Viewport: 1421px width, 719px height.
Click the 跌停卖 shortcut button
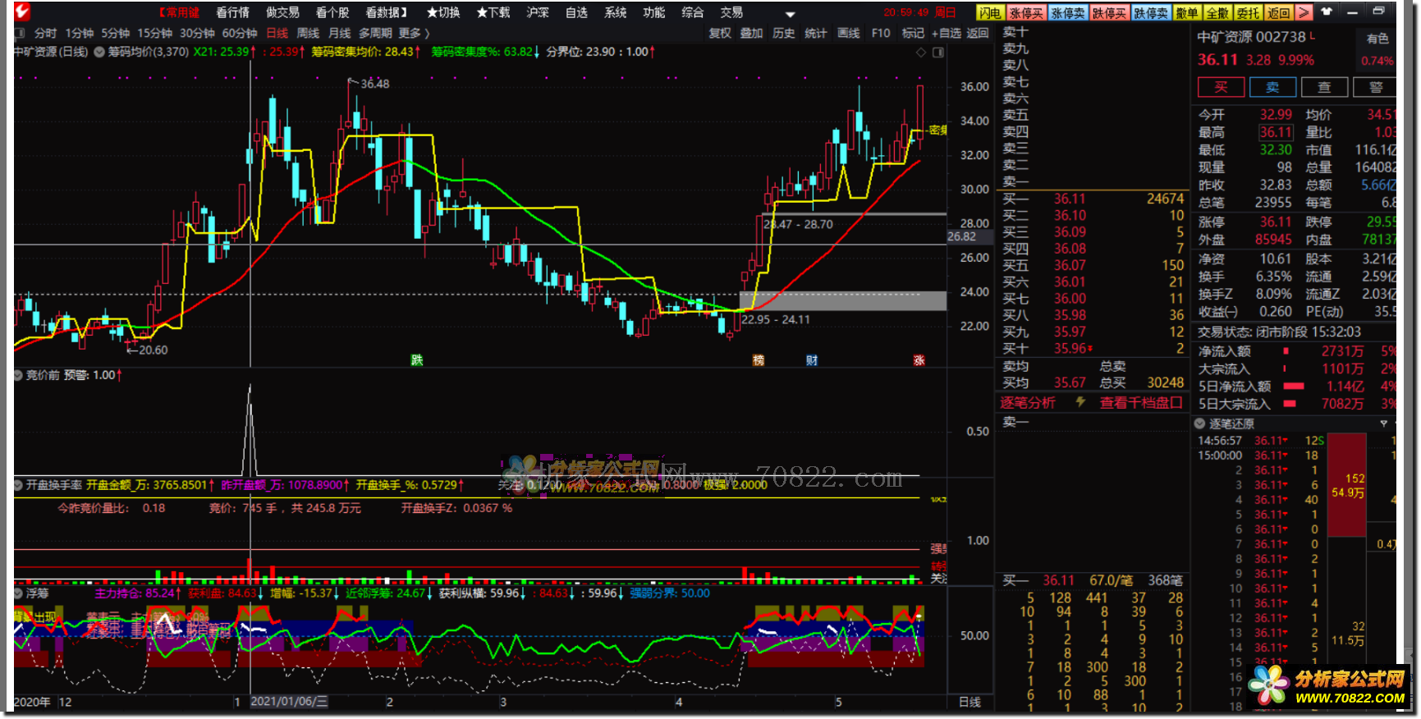point(1151,13)
